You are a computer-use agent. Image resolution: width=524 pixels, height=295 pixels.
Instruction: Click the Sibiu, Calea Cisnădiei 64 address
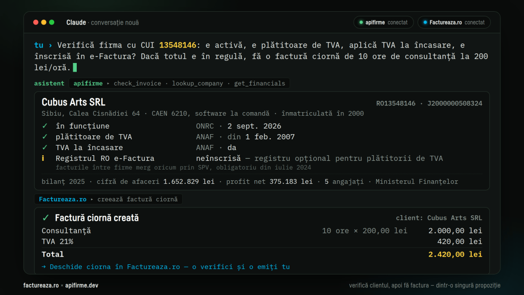coord(91,114)
